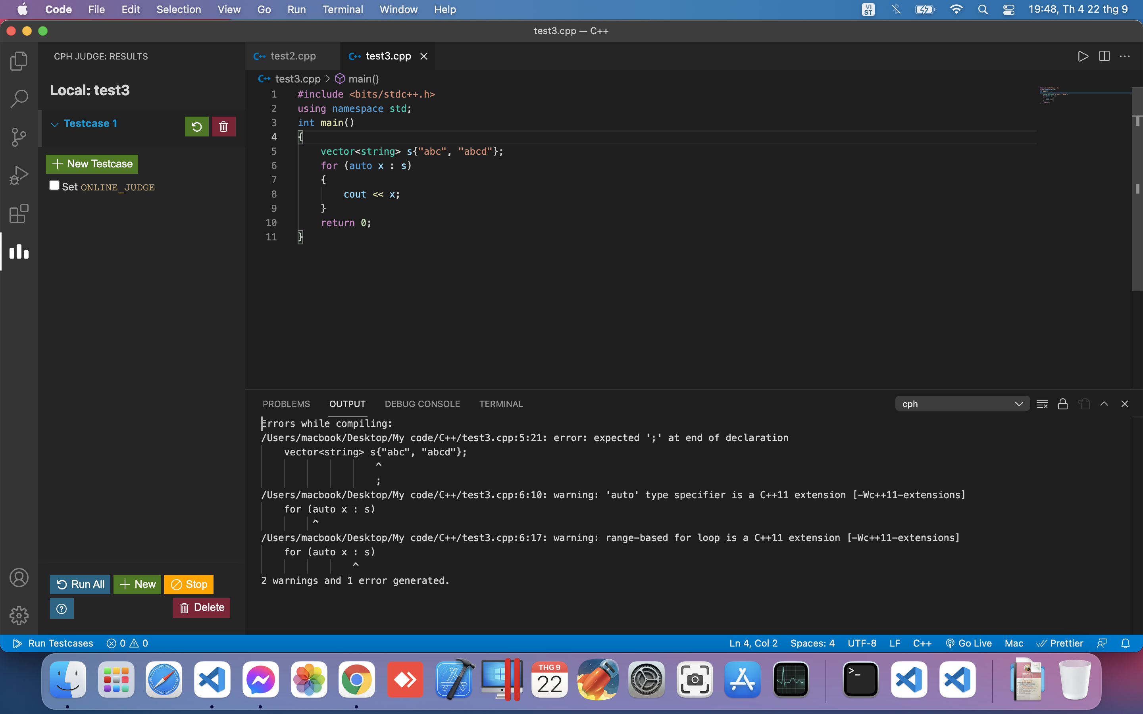Click the CPH help question icon
This screenshot has height=714, width=1143.
62,608
